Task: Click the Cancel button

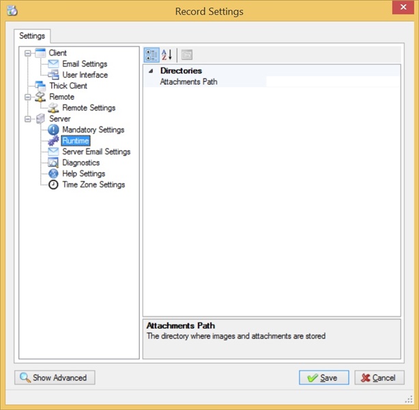Action: click(379, 377)
